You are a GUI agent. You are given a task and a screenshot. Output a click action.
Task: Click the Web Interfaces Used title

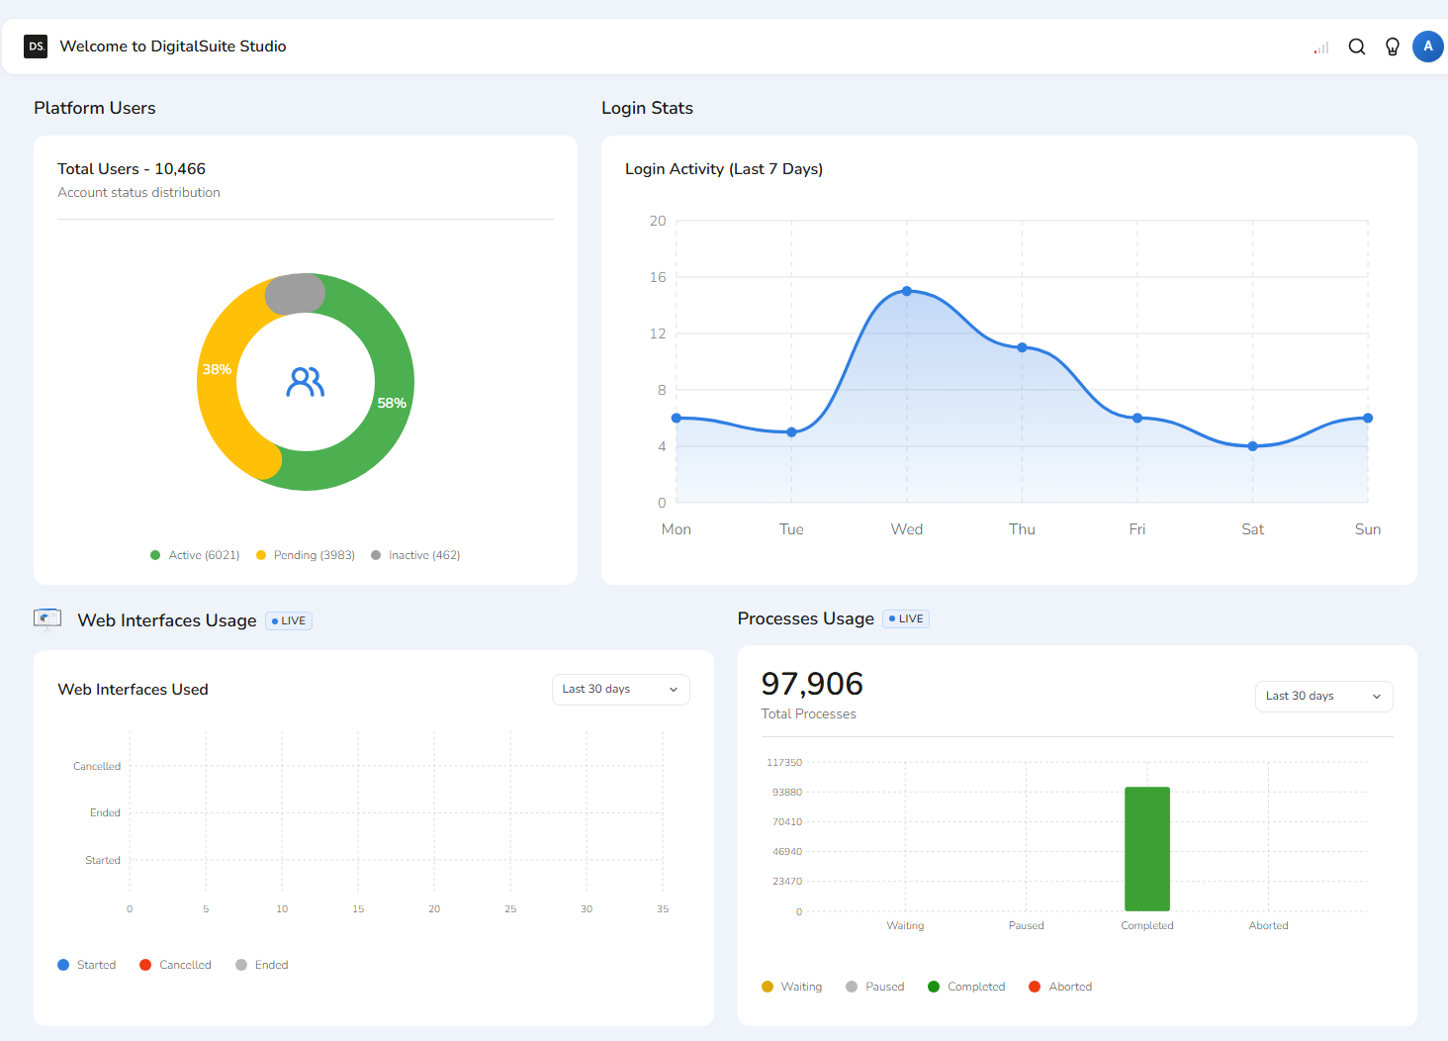coord(133,690)
